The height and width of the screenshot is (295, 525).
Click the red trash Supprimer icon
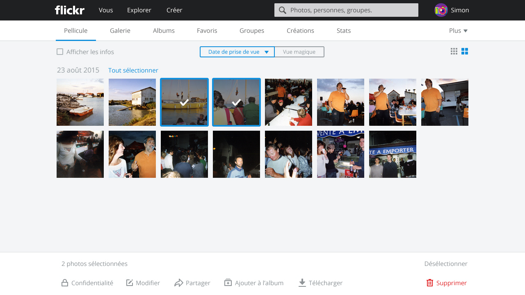tap(430, 283)
